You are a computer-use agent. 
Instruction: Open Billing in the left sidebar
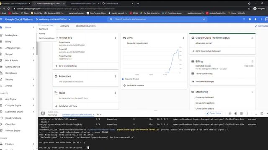pos(8,42)
